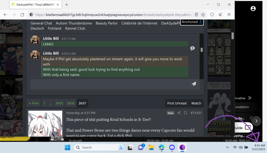Open Beauty Parlor chat room
267x153 pixels.
[107, 23]
